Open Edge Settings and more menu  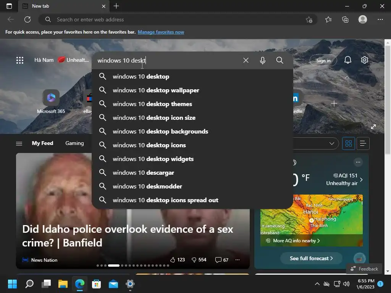(380, 19)
